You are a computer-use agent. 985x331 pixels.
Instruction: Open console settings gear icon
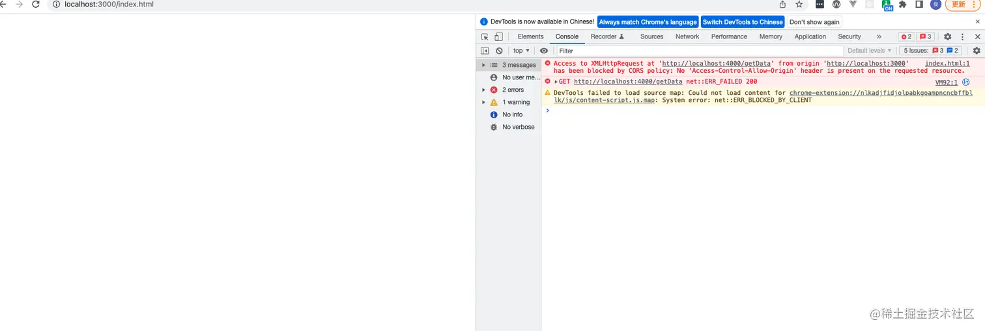point(977,51)
